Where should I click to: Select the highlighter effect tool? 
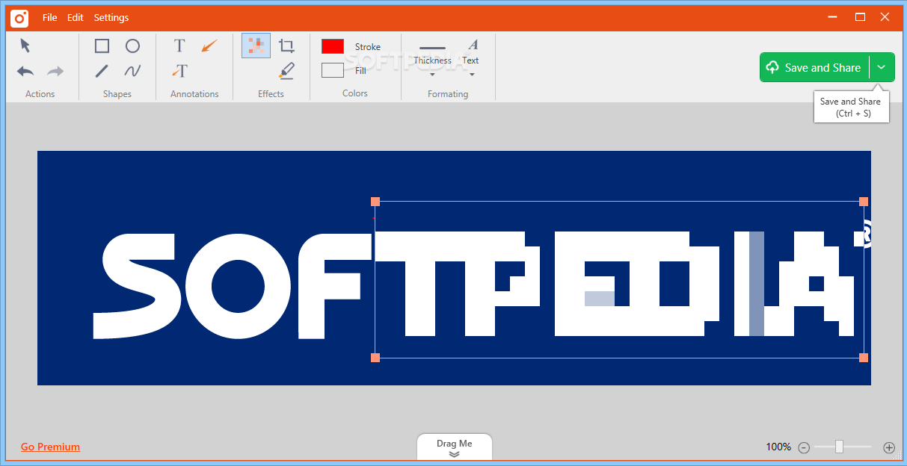(286, 71)
